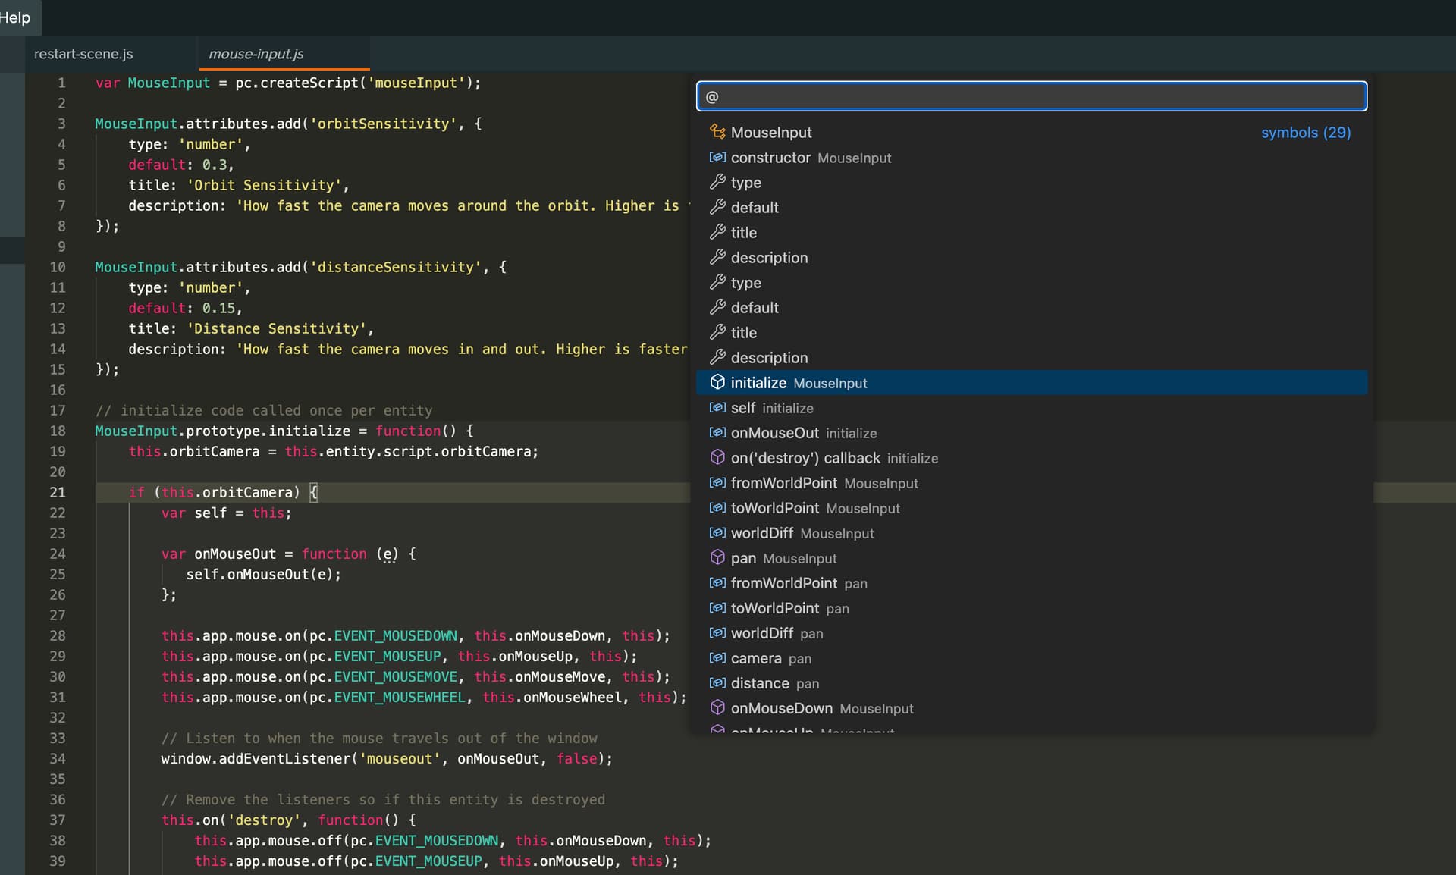Click symbols (29) group label

click(x=1305, y=133)
